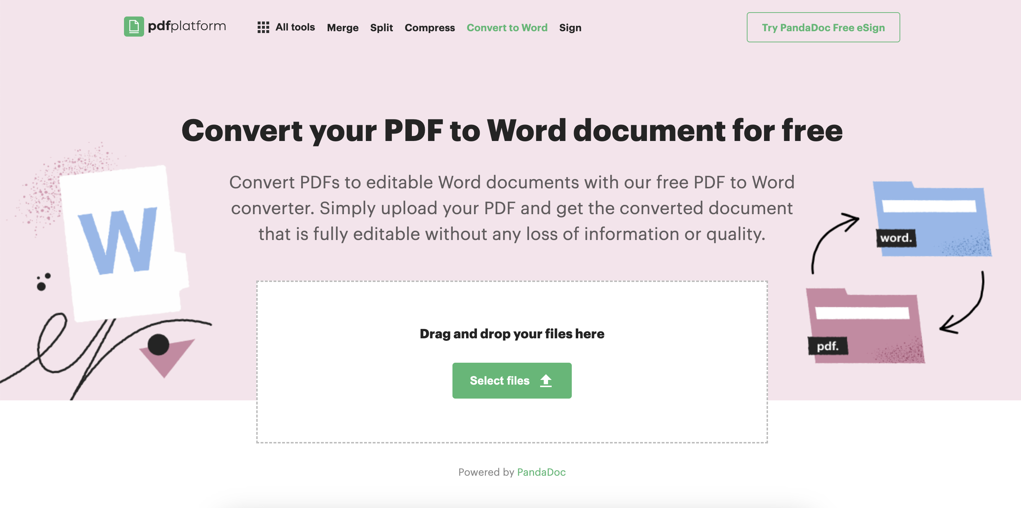This screenshot has width=1021, height=508.
Task: Enable the Compress tool toggle
Action: tap(430, 28)
